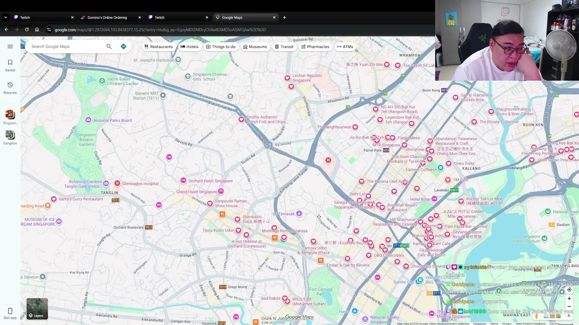Focus the Search Google Maps field
Image resolution: width=579 pixels, height=325 pixels.
coord(67,46)
